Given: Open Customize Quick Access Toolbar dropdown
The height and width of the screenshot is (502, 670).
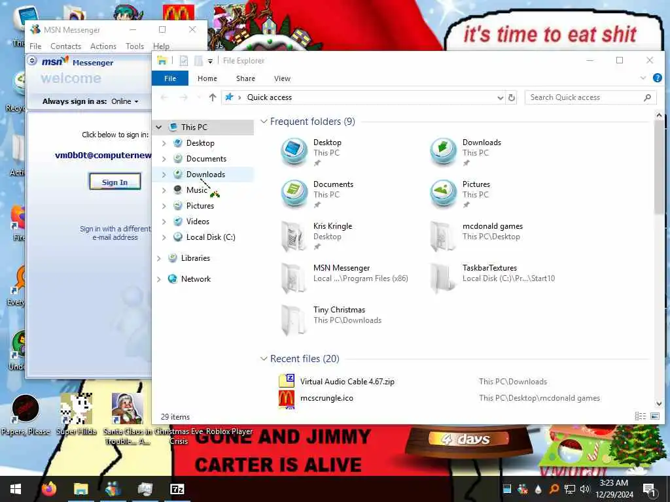Looking at the screenshot, I should tap(210, 61).
